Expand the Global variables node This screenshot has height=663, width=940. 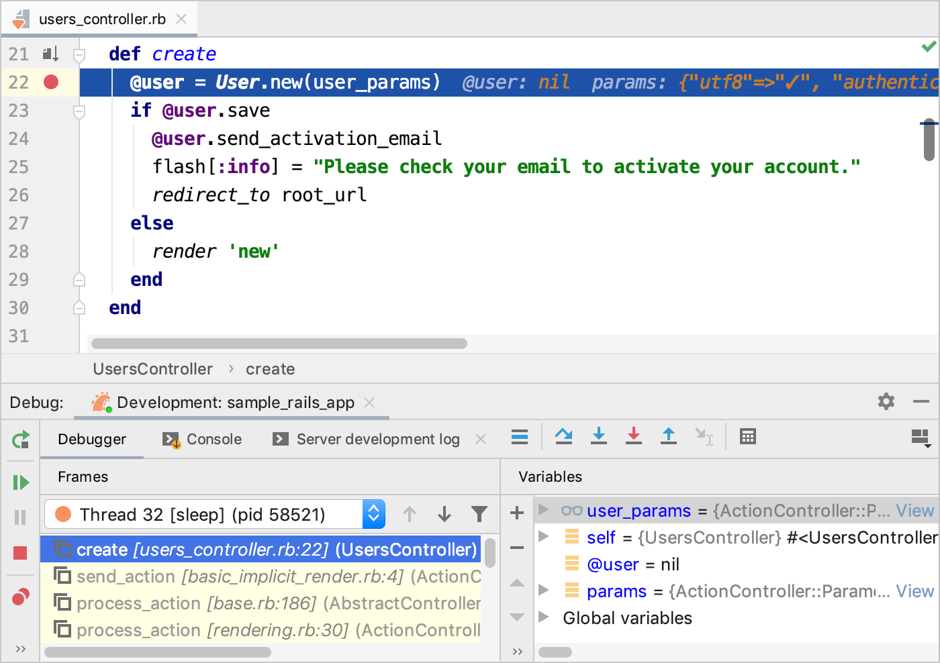pos(544,617)
